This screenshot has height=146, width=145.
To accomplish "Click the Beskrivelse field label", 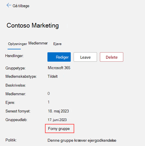I will click(16, 85).
